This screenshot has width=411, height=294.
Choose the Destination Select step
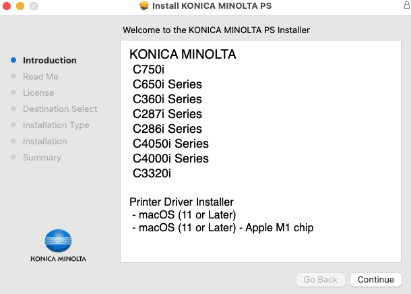coord(60,109)
